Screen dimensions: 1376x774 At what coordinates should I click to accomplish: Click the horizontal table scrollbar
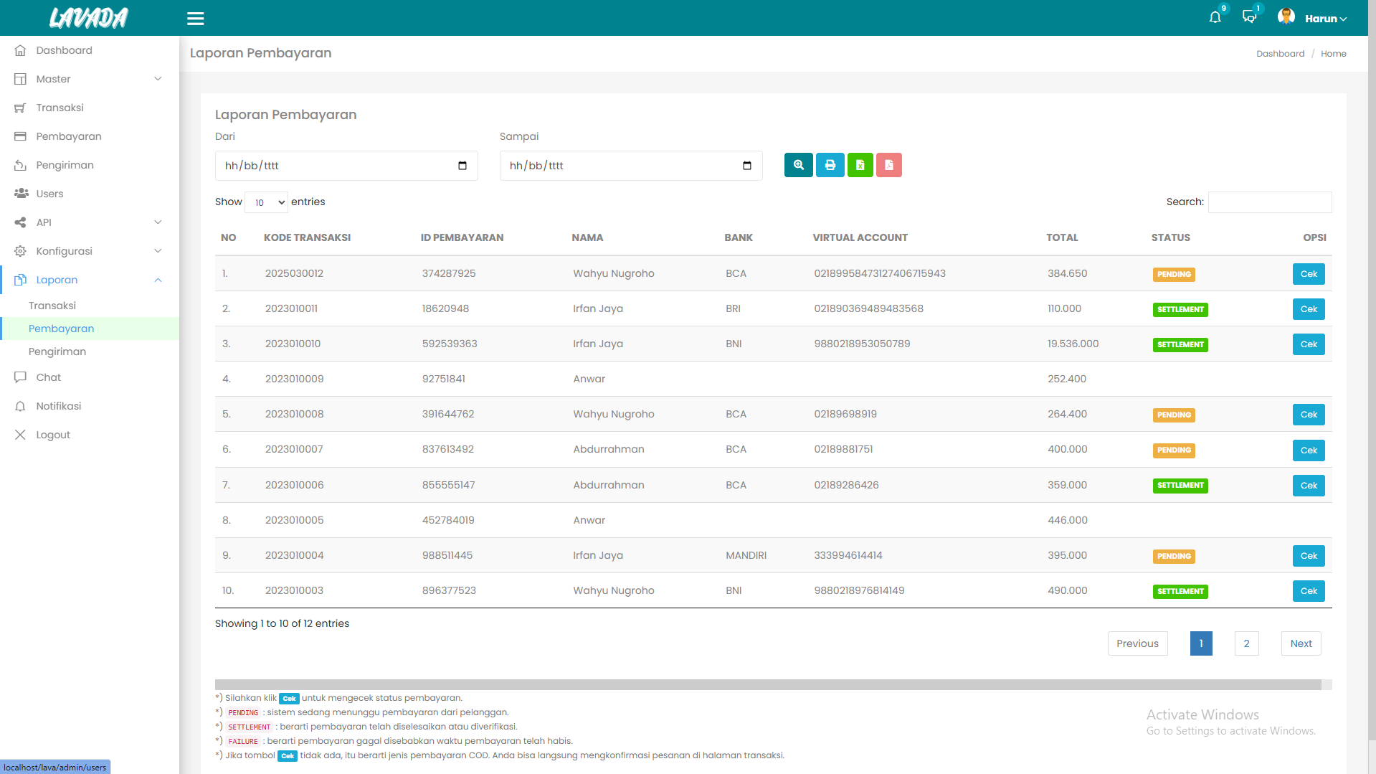(x=768, y=684)
